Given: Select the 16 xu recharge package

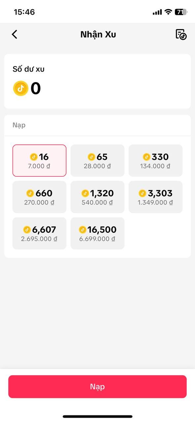Looking at the screenshot, I should coord(39,161).
